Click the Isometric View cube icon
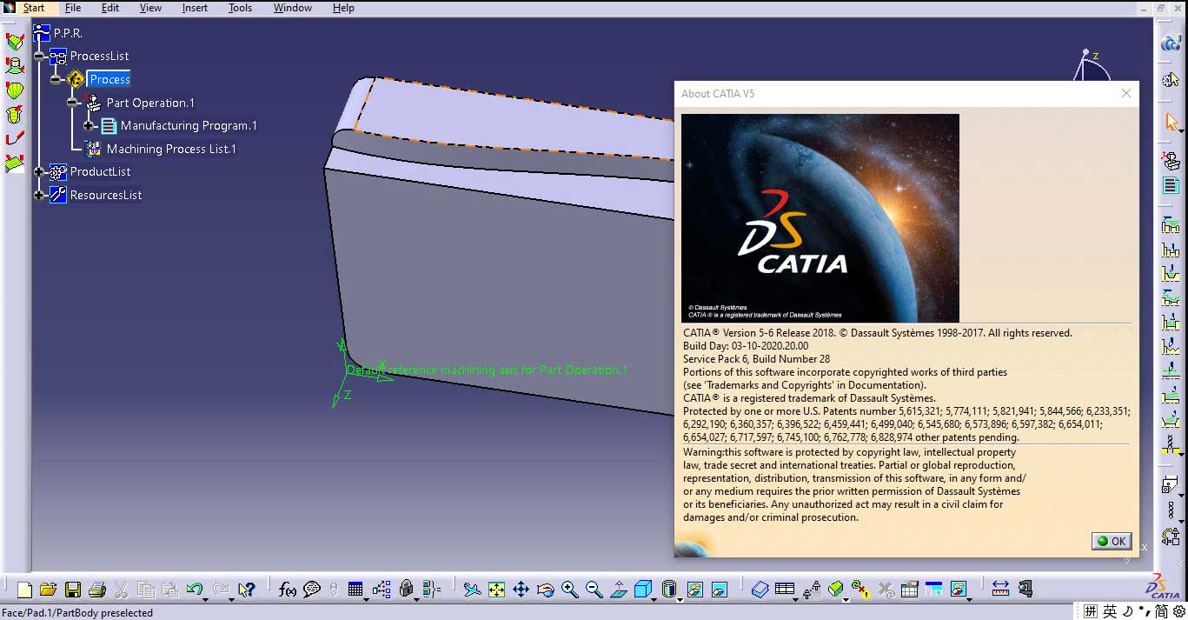Image resolution: width=1188 pixels, height=620 pixels. click(x=643, y=589)
